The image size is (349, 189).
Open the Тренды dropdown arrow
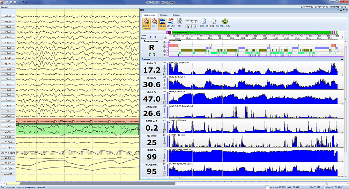click(162, 28)
